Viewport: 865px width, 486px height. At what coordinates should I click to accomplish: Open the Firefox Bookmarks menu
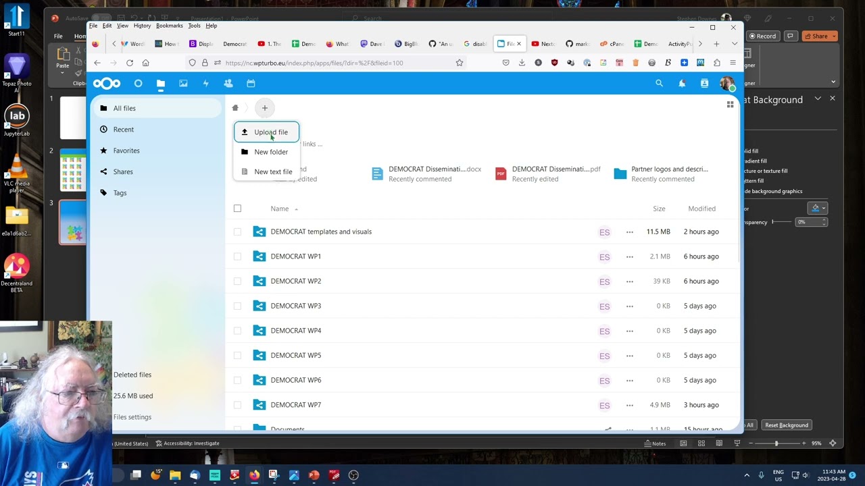tap(169, 26)
